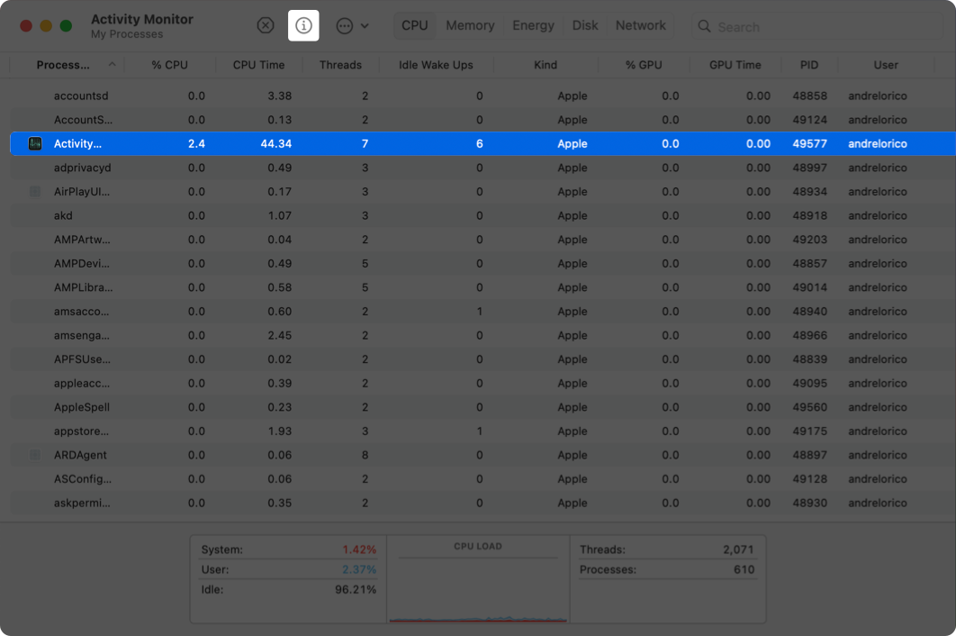The height and width of the screenshot is (636, 956).
Task: Click the User 2.37% value
Action: click(x=359, y=569)
